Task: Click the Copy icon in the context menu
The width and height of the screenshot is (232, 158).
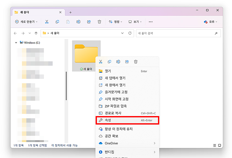Action: point(109,62)
